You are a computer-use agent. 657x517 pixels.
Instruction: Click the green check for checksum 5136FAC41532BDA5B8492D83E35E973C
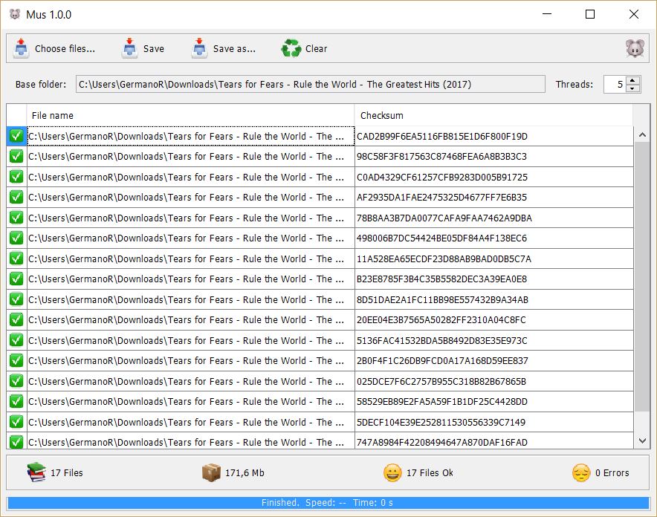[16, 340]
